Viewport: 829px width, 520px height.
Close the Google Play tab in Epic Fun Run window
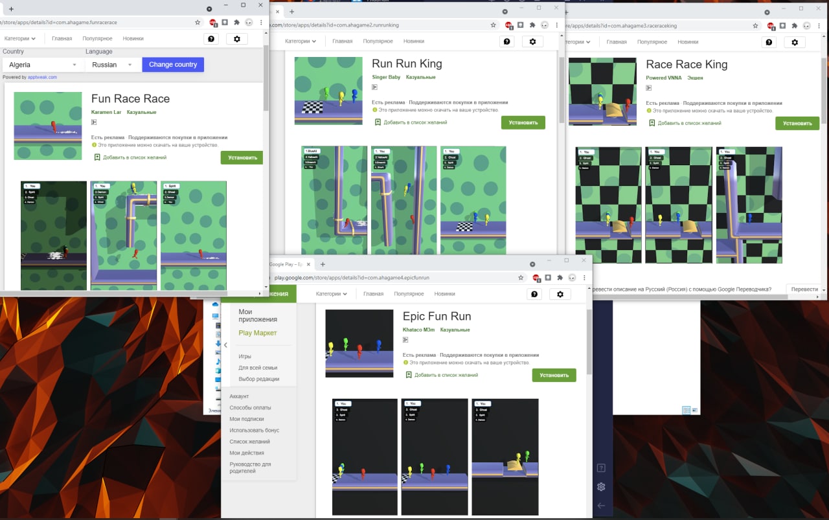tap(308, 264)
